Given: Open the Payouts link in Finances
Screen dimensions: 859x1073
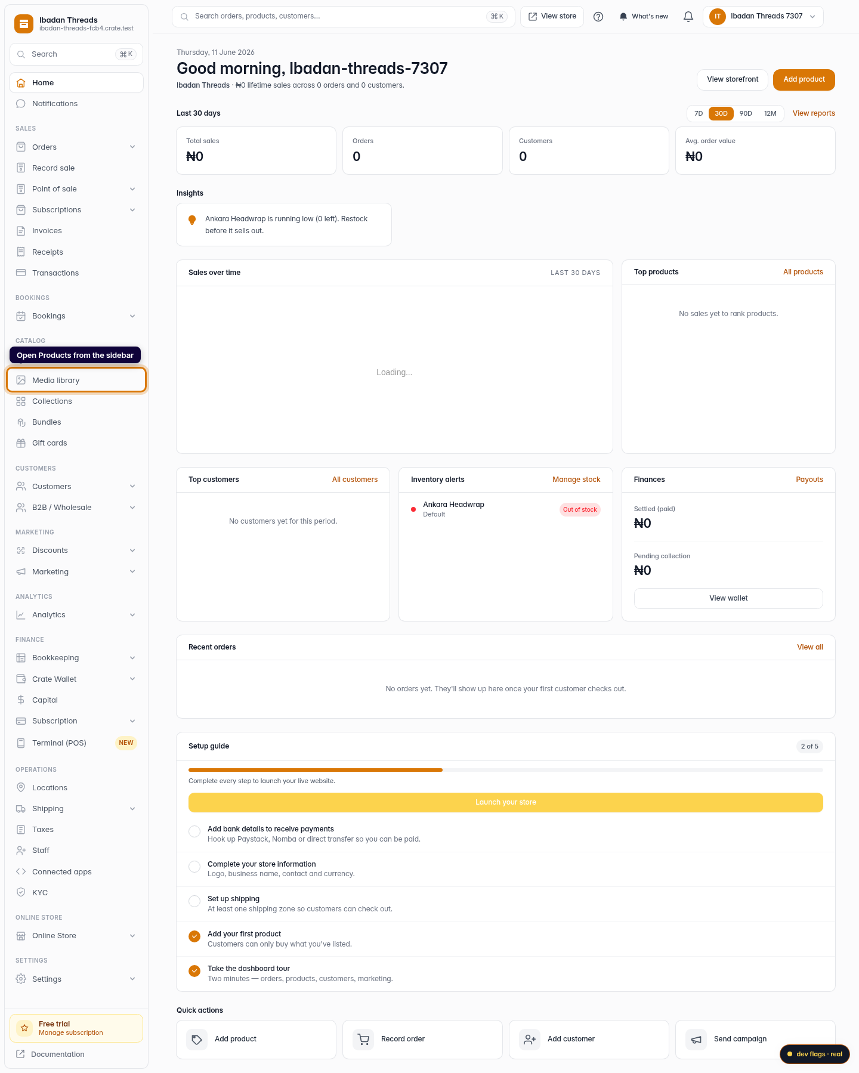Looking at the screenshot, I should point(809,480).
